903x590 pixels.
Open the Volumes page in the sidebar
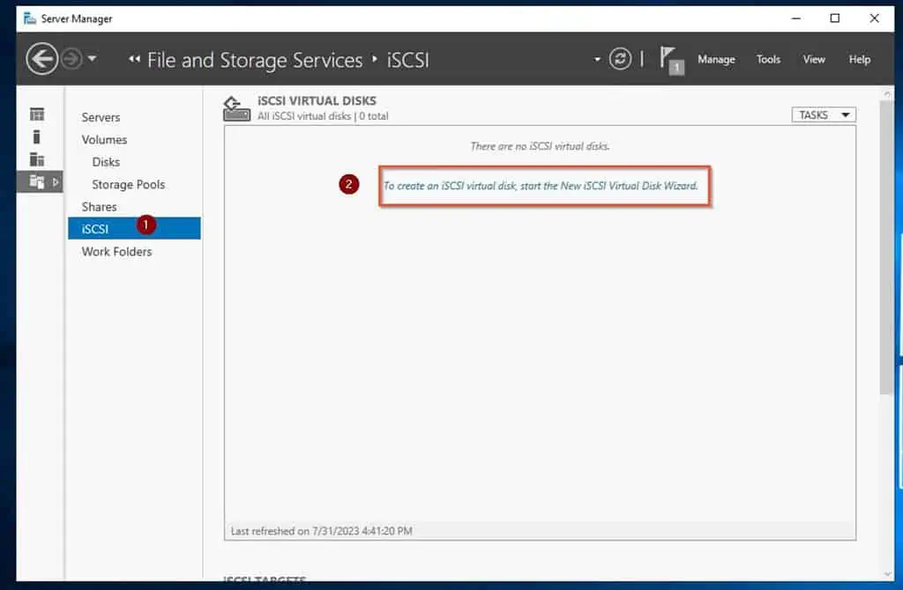click(x=104, y=140)
